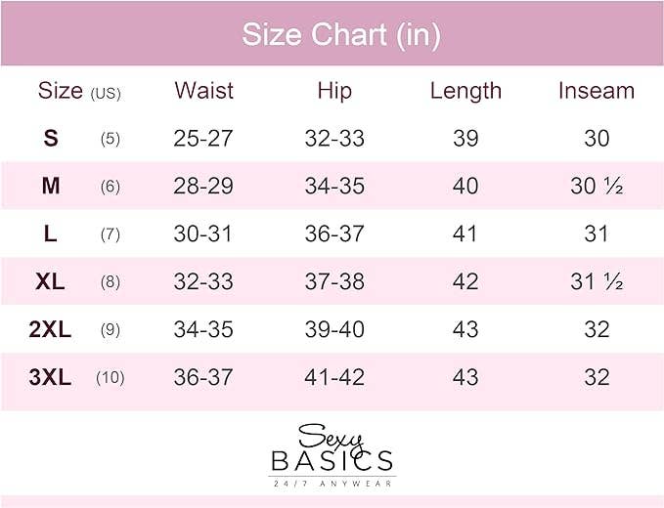Viewport: 664px width, 508px height.
Task: Choose the 2XL size row label
Action: click(x=50, y=330)
